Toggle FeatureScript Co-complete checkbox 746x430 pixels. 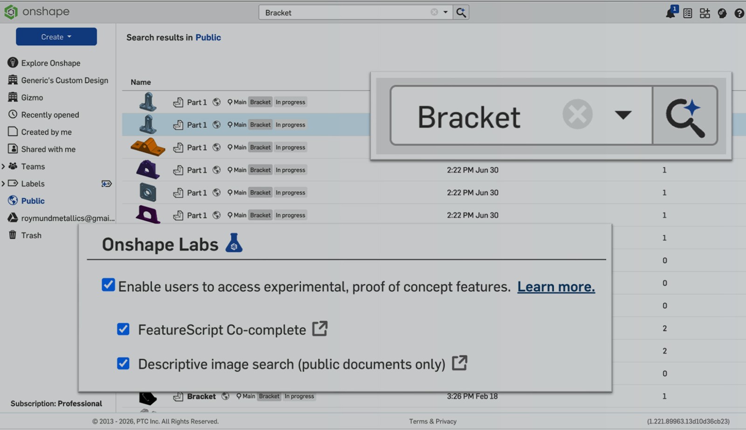(x=123, y=329)
